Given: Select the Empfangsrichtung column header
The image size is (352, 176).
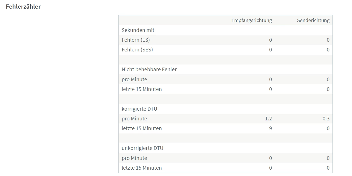Looking at the screenshot, I should point(252,20).
